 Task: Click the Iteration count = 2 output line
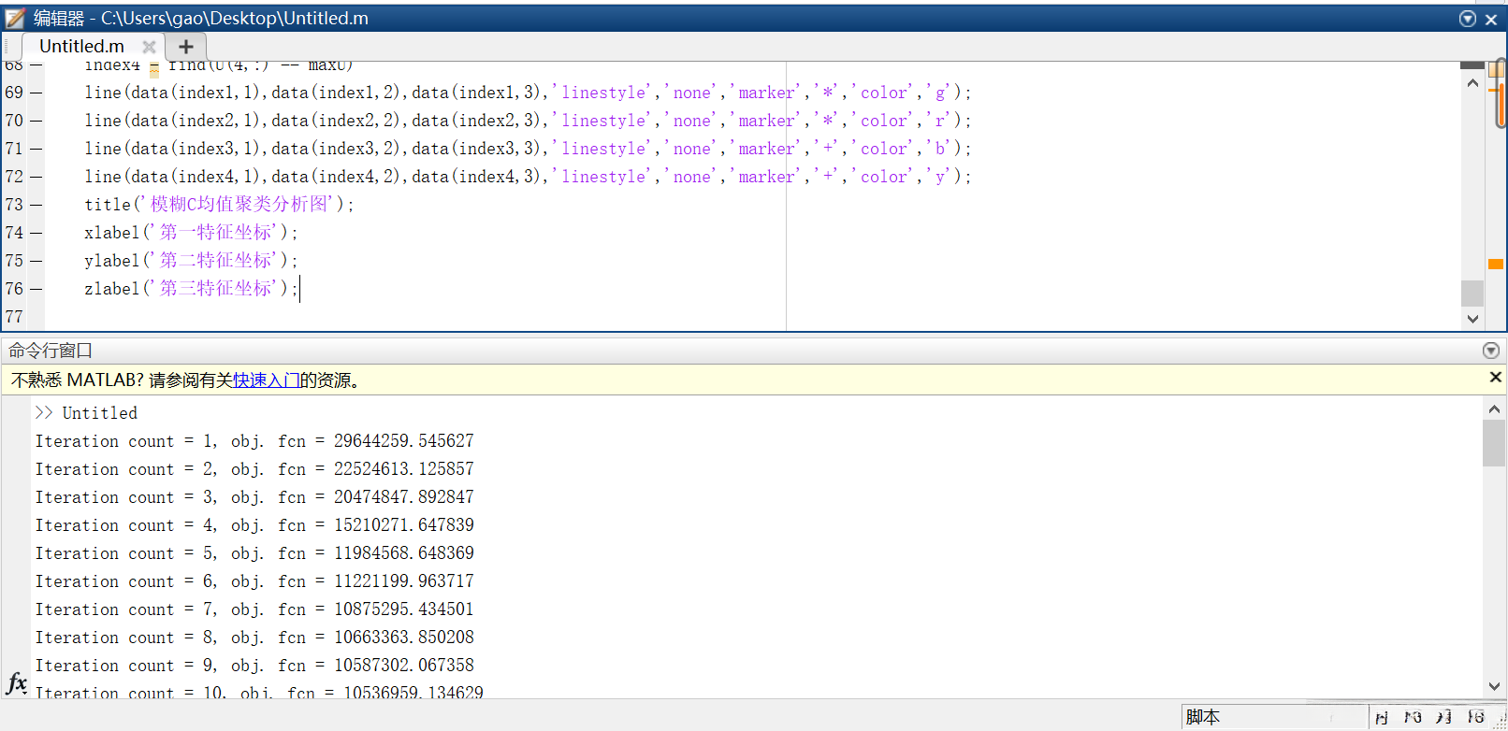click(254, 469)
